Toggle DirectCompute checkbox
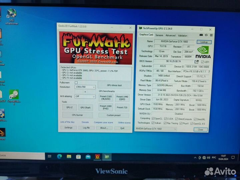Viewport: 240px width, 180px height. click(x=176, y=119)
